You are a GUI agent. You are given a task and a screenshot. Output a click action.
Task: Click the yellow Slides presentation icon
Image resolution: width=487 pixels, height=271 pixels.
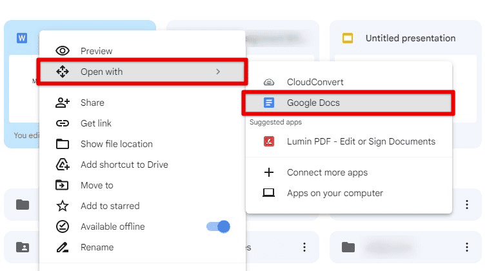coord(348,38)
